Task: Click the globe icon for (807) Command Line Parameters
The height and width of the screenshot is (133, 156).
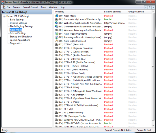Action: [57, 27]
